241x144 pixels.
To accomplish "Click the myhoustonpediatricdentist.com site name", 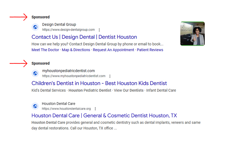I will coord(68,71).
